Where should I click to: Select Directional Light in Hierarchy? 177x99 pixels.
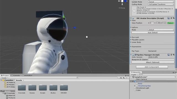[143, 88]
